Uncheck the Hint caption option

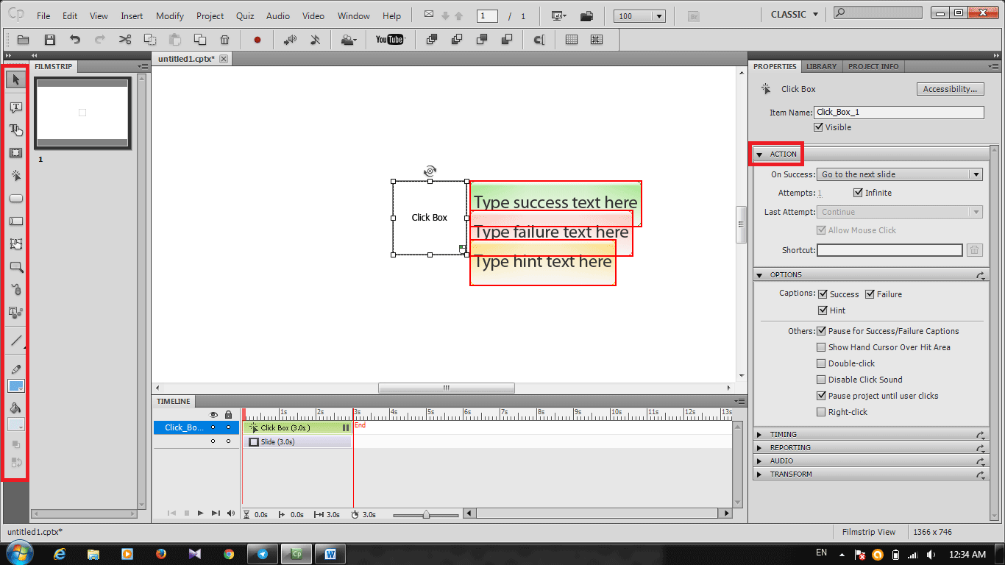823,310
